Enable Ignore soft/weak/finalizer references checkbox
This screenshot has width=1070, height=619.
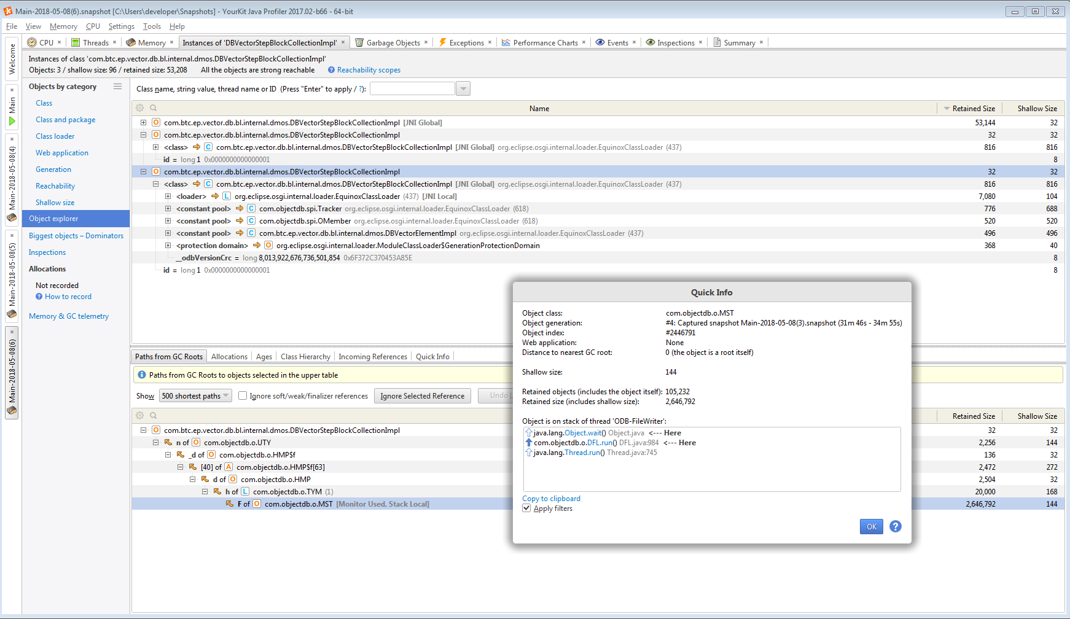(243, 396)
